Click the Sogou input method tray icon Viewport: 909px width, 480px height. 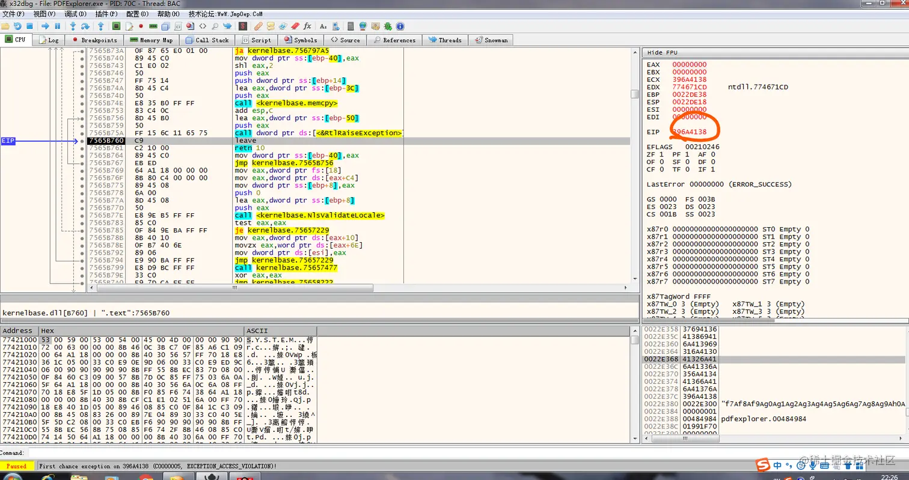763,465
